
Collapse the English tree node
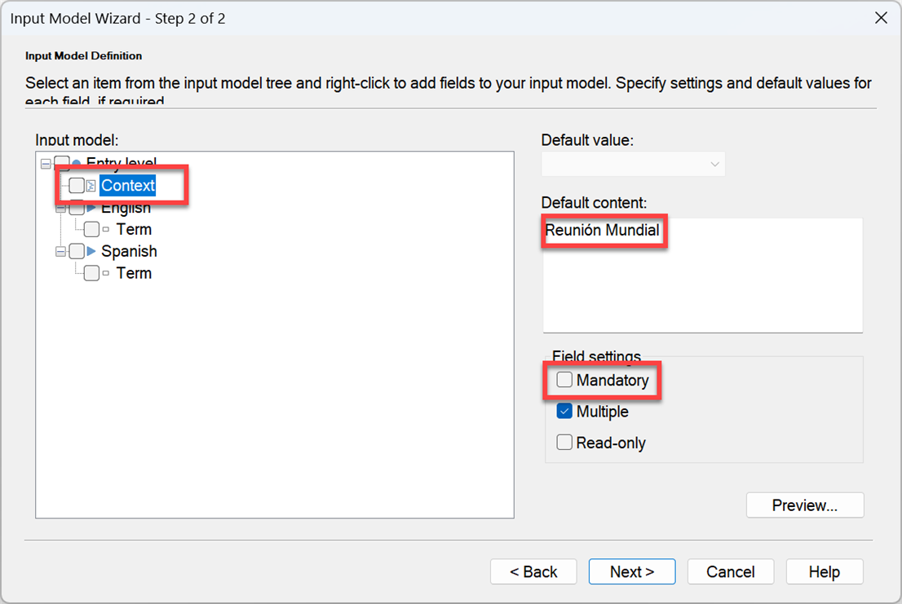pyautogui.click(x=61, y=209)
